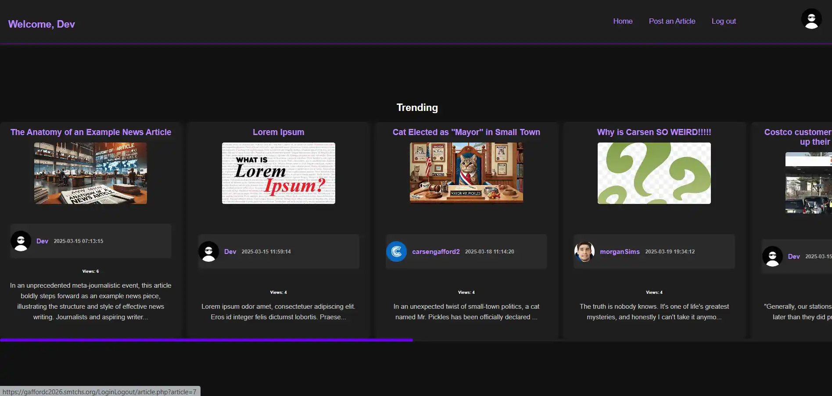Click Dev's avatar on the Lorem Ipsum card
Viewport: 832px width, 396px height.
click(x=208, y=252)
